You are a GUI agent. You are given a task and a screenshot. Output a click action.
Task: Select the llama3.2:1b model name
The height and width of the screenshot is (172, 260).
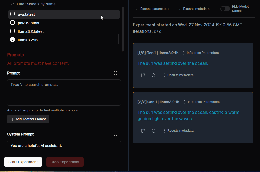click(28, 40)
